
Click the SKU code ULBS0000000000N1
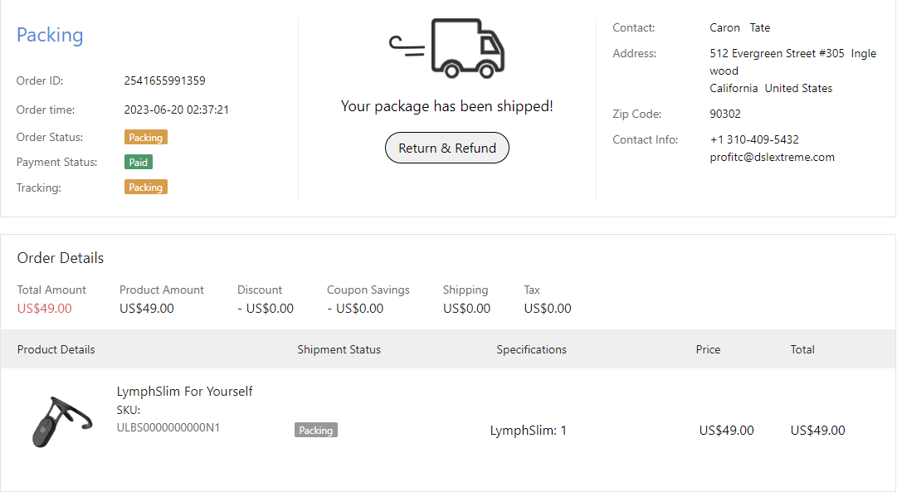point(168,427)
